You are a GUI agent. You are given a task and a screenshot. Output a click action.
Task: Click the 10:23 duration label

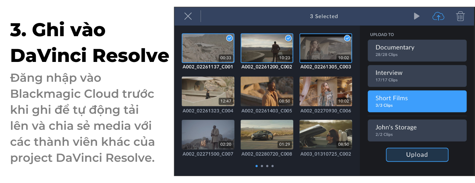click(x=284, y=58)
